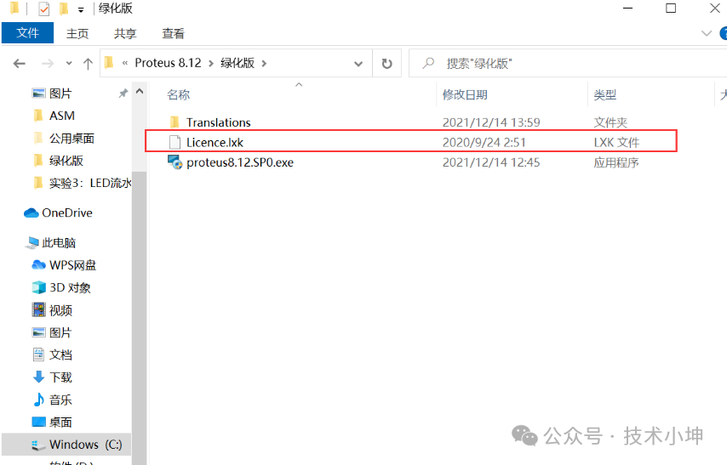Open 桌面 in navigation pane
Image resolution: width=727 pixels, height=465 pixels.
(x=60, y=422)
